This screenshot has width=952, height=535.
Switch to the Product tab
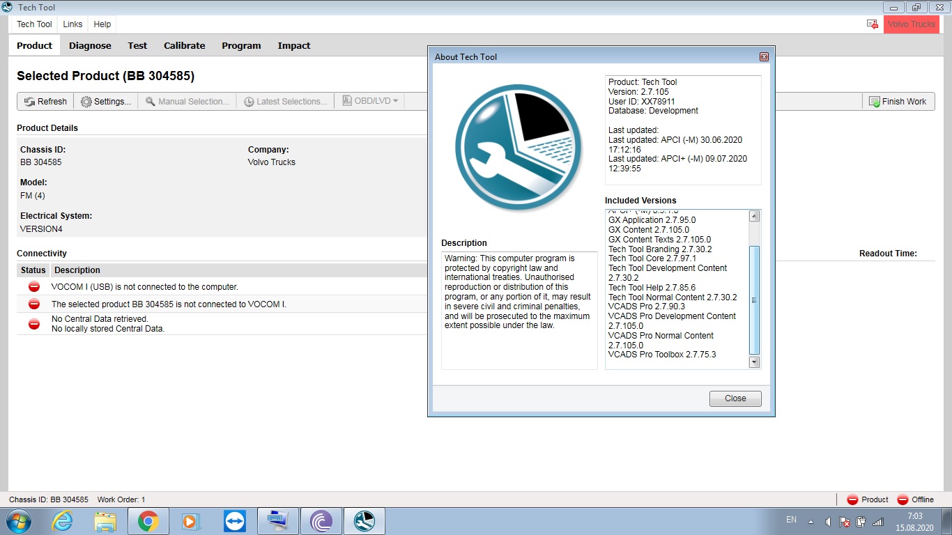coord(35,46)
